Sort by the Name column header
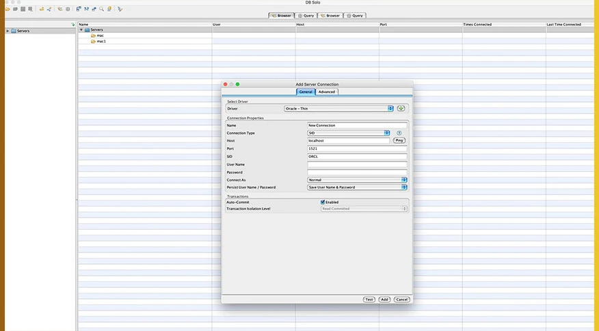Image resolution: width=599 pixels, height=331 pixels. click(x=145, y=25)
